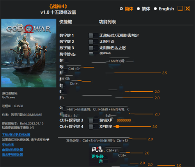Minimize the trainer window

pos(180,9)
